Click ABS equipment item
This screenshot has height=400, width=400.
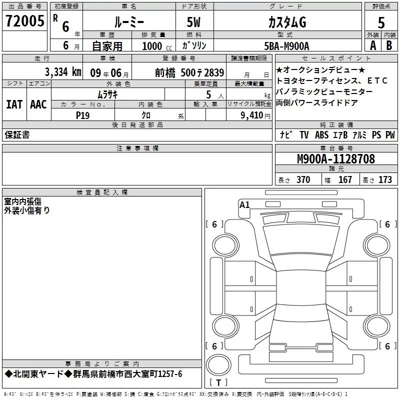pos(321,135)
